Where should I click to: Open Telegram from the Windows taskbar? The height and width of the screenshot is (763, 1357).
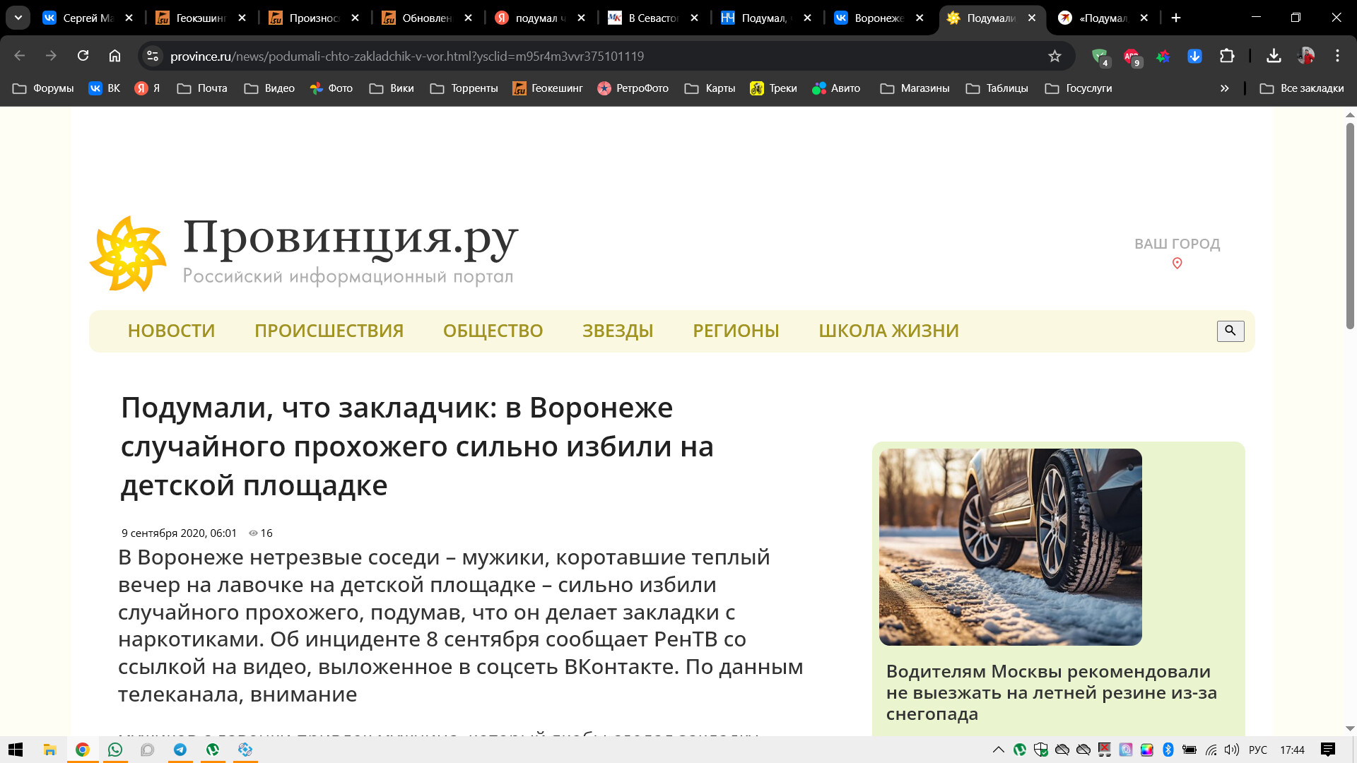[x=180, y=750]
